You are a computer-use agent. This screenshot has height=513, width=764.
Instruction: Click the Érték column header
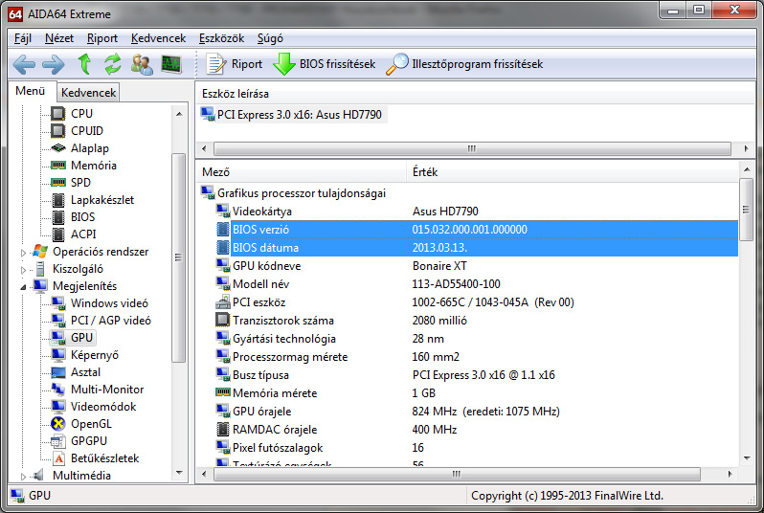(x=573, y=172)
